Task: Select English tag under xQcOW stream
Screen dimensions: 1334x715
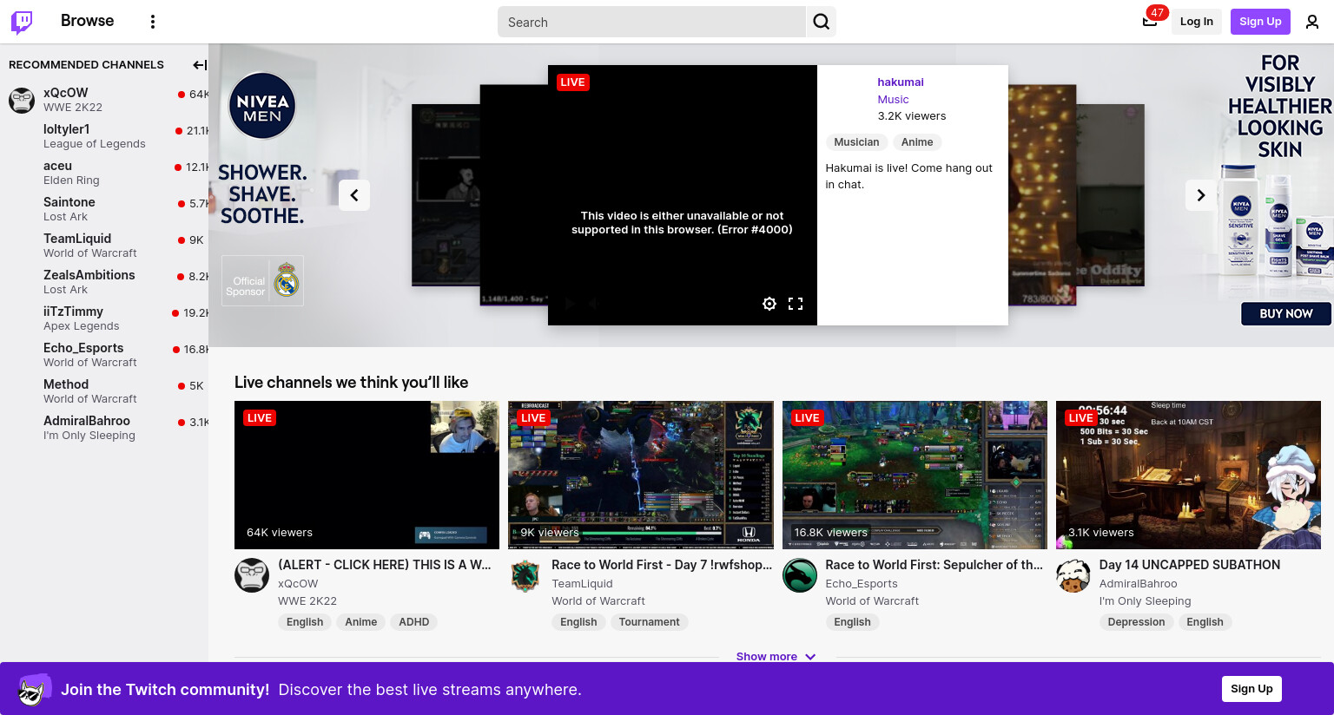Action: [x=305, y=622]
